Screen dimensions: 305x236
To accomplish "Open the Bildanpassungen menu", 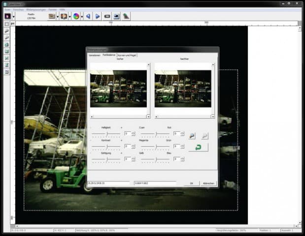I will click(36, 9).
